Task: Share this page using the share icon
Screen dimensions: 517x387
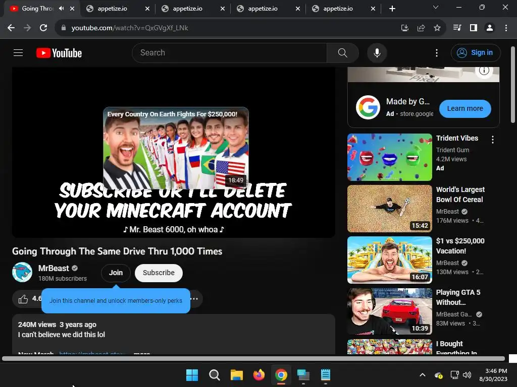Action: [421, 28]
